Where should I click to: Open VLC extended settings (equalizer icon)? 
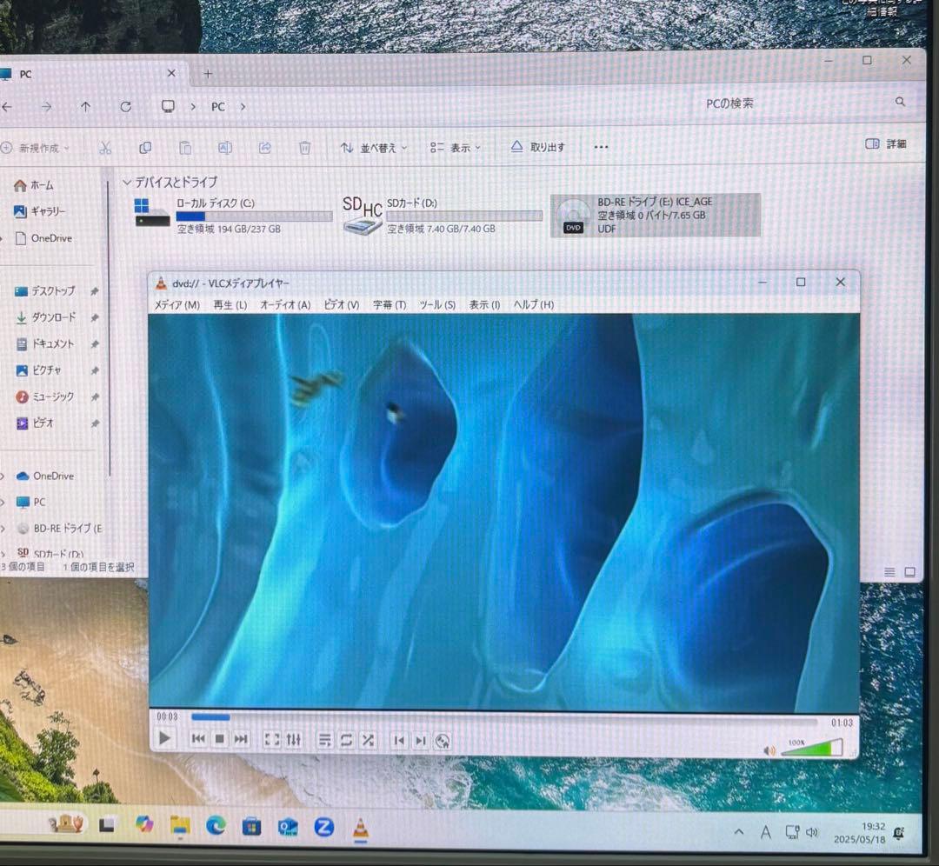(294, 740)
